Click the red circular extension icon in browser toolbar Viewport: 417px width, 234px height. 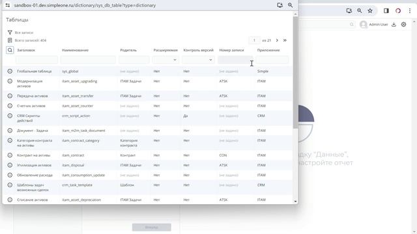[398, 10]
